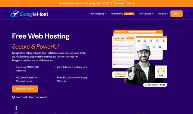Click the first globe icon in Account Management
The height and width of the screenshot is (114, 193).
(139, 41)
